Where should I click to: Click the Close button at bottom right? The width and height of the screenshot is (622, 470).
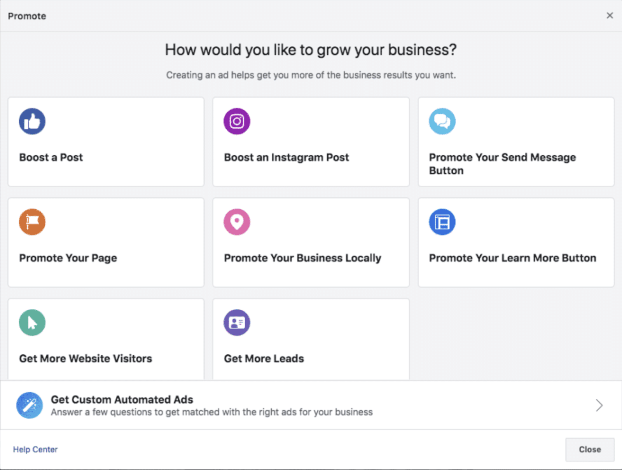coord(590,449)
